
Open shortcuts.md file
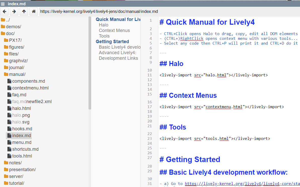tap(25, 149)
